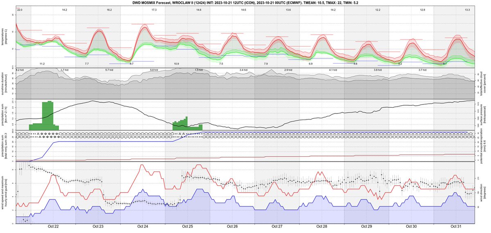Select the Oct 30 date label
This screenshot has width=491, height=233.
[411, 226]
